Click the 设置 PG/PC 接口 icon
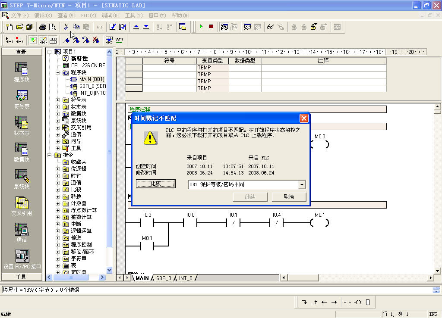The height and width of the screenshot is (318, 442). tap(22, 259)
